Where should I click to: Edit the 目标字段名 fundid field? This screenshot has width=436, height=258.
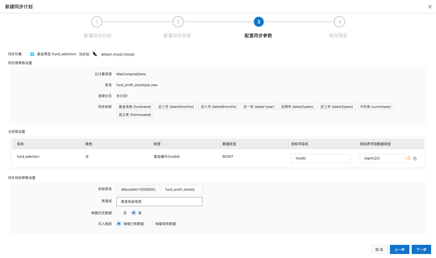[x=321, y=158]
